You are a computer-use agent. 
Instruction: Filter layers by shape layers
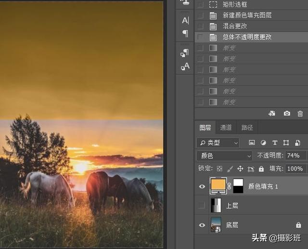(x=286, y=143)
